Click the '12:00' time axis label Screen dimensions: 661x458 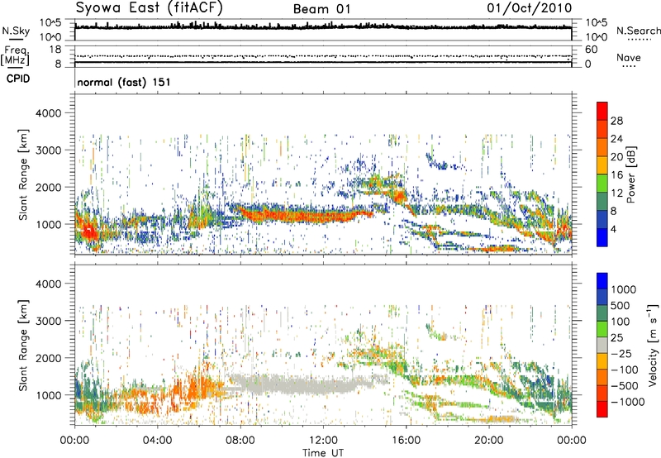(323, 441)
